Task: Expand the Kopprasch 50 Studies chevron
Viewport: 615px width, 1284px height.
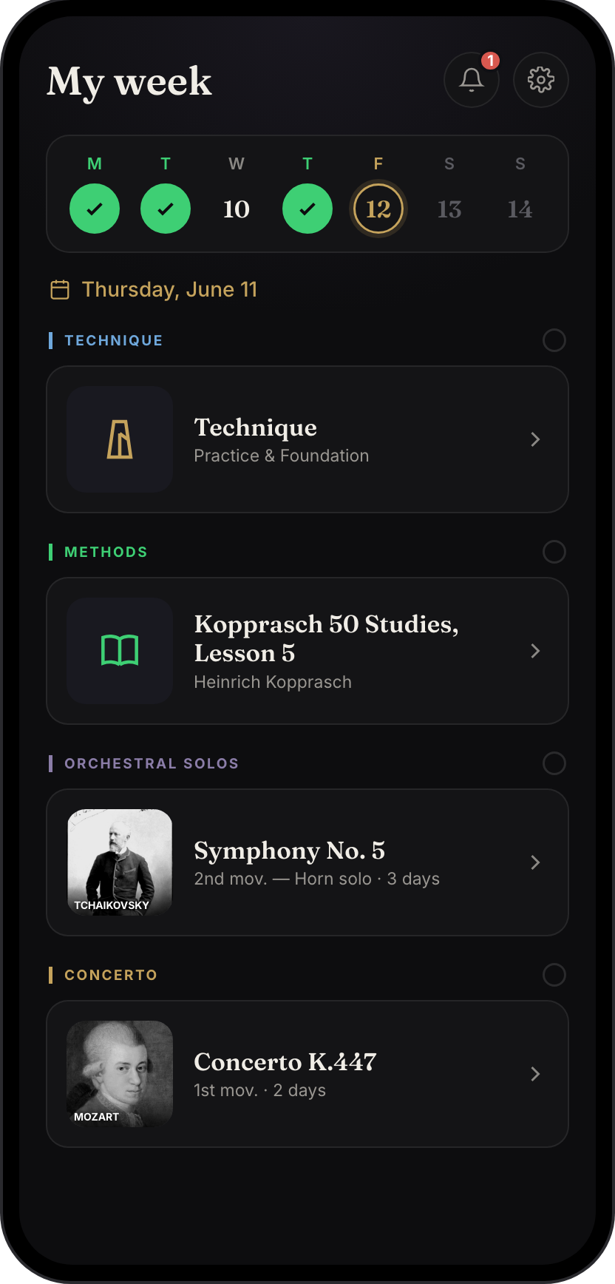Action: (536, 651)
